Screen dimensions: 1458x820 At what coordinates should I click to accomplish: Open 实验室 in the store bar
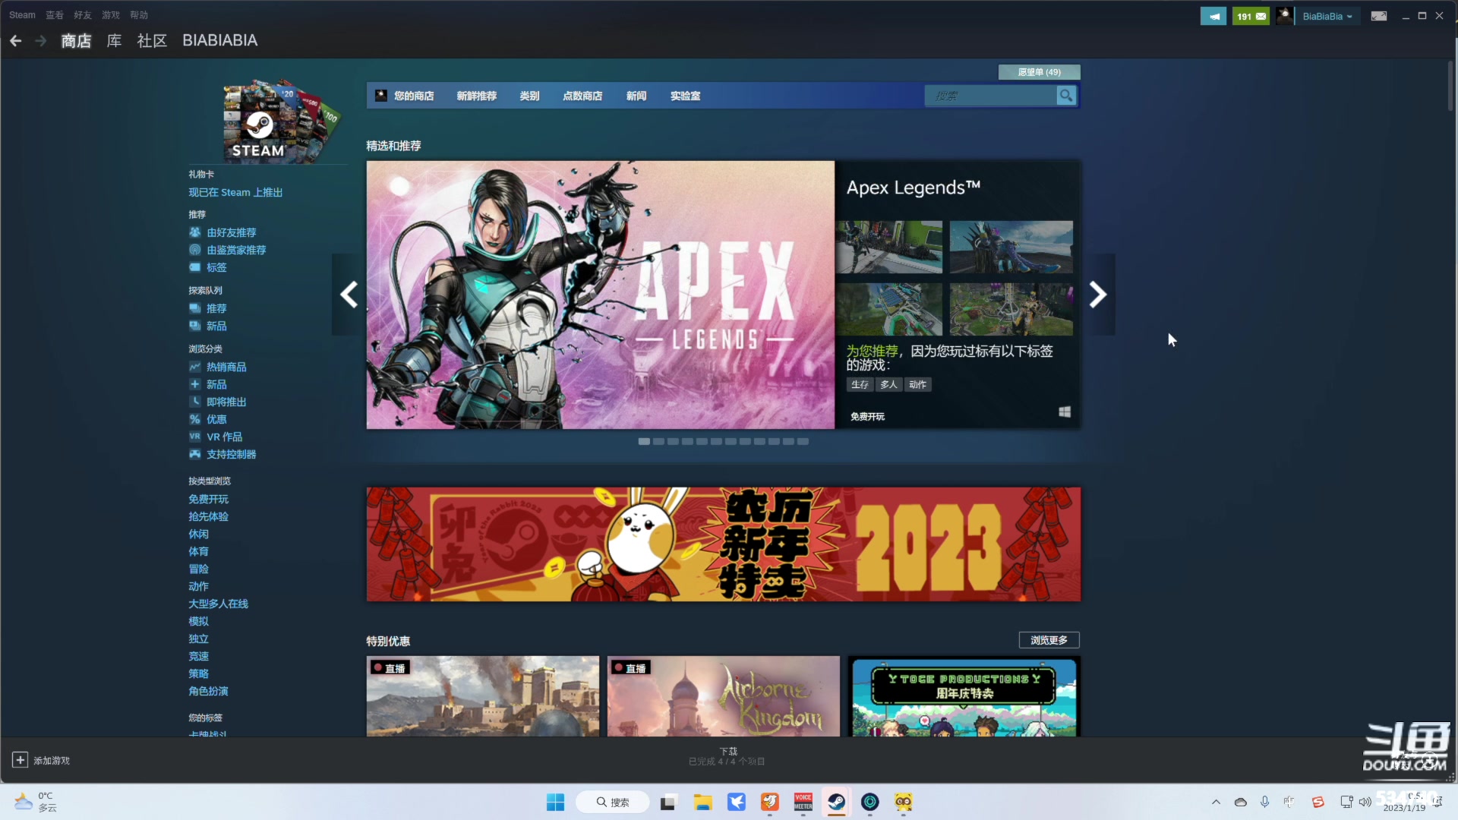[x=685, y=96]
